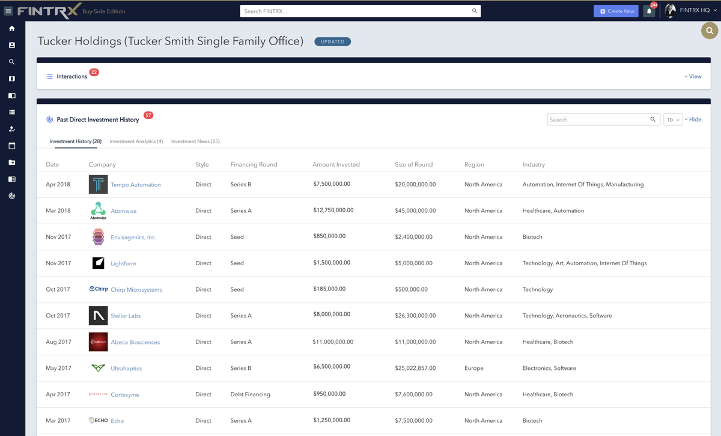Click the Industry column header
The width and height of the screenshot is (721, 436).
tap(534, 164)
